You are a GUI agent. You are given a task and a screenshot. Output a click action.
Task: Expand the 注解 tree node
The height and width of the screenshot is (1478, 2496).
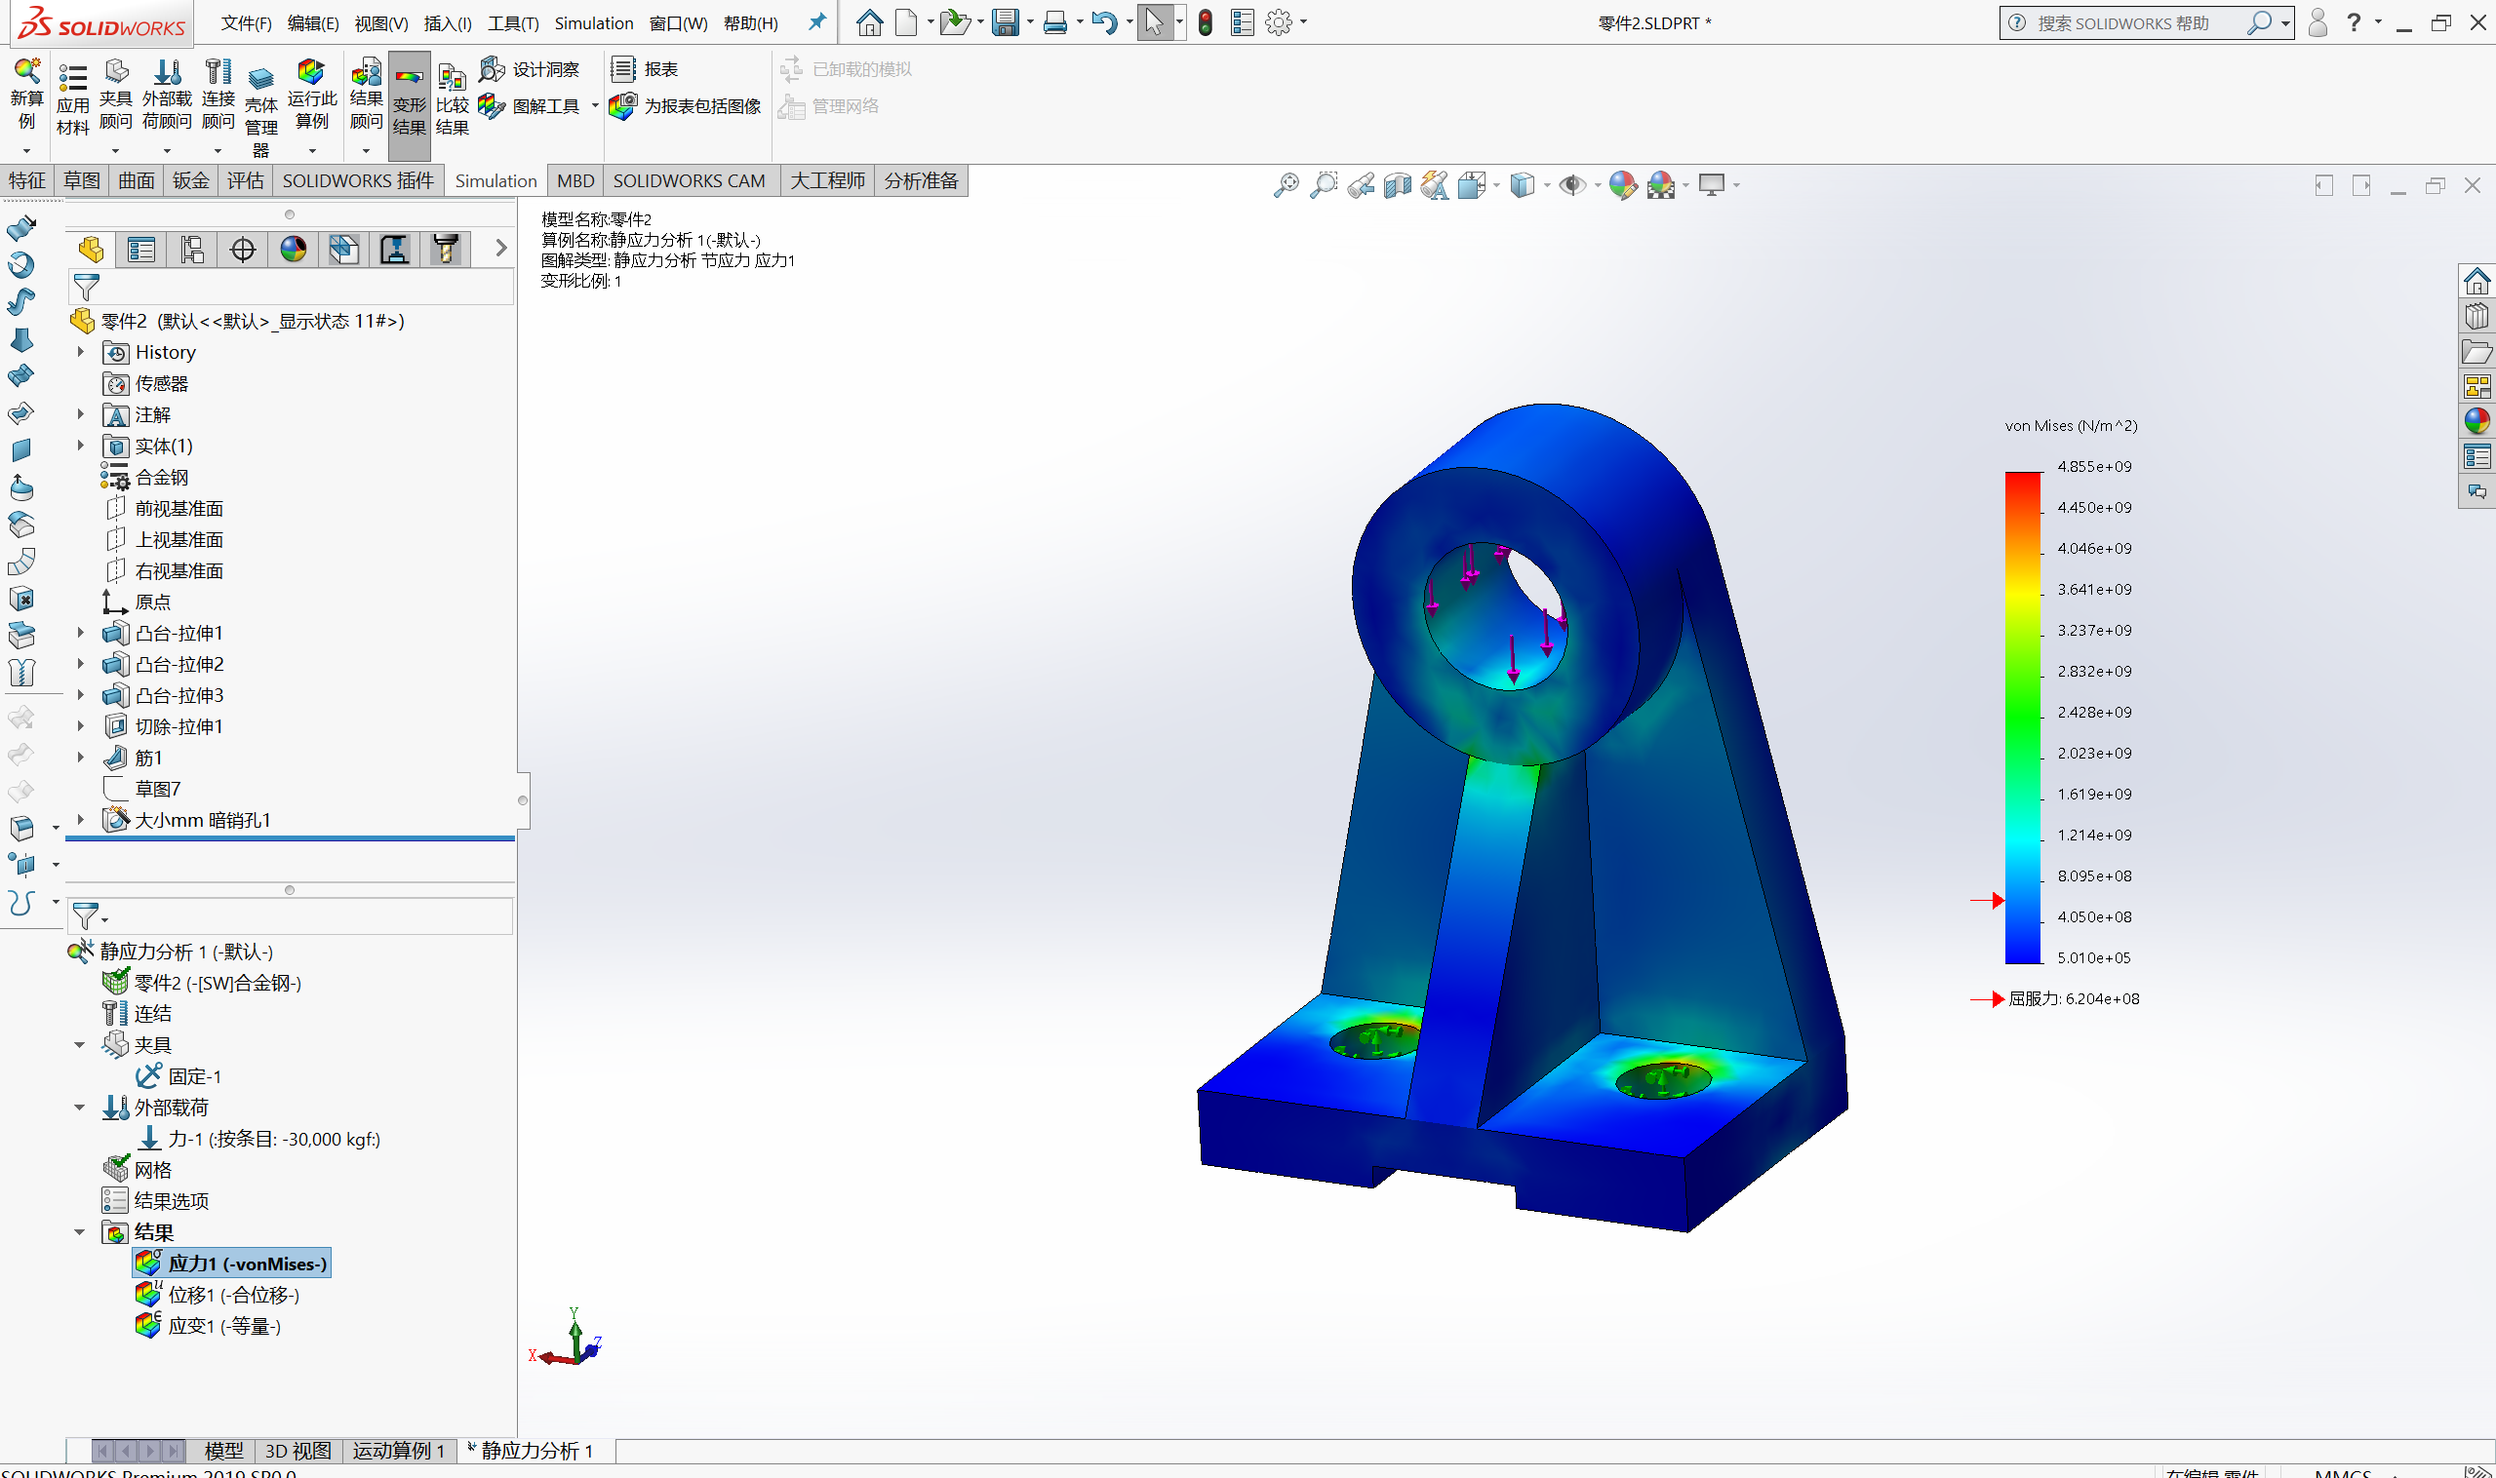[81, 414]
